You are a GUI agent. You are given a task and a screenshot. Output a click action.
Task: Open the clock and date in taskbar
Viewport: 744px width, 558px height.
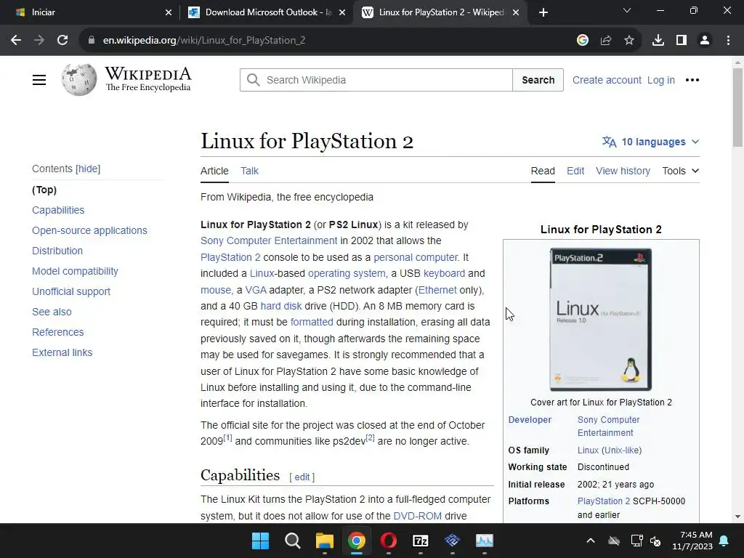pyautogui.click(x=692, y=541)
